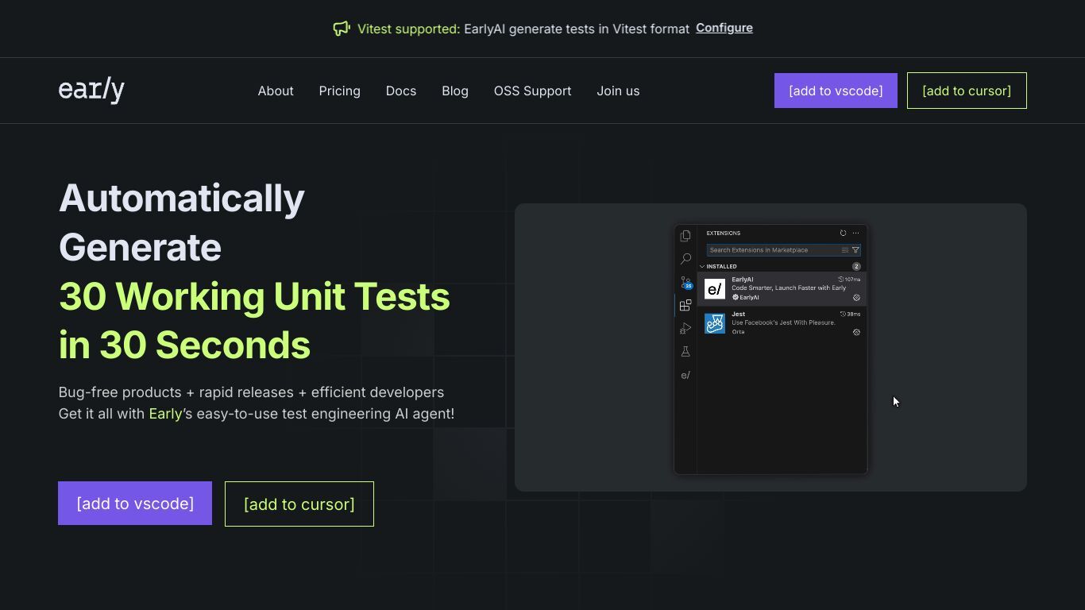Open the Extensions panel three-dots menu
The width and height of the screenshot is (1085, 610).
(855, 234)
